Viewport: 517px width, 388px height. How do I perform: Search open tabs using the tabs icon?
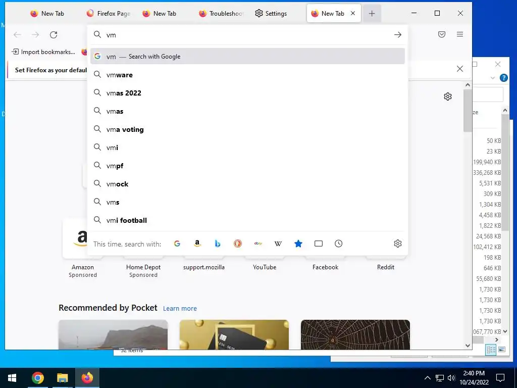point(319,244)
